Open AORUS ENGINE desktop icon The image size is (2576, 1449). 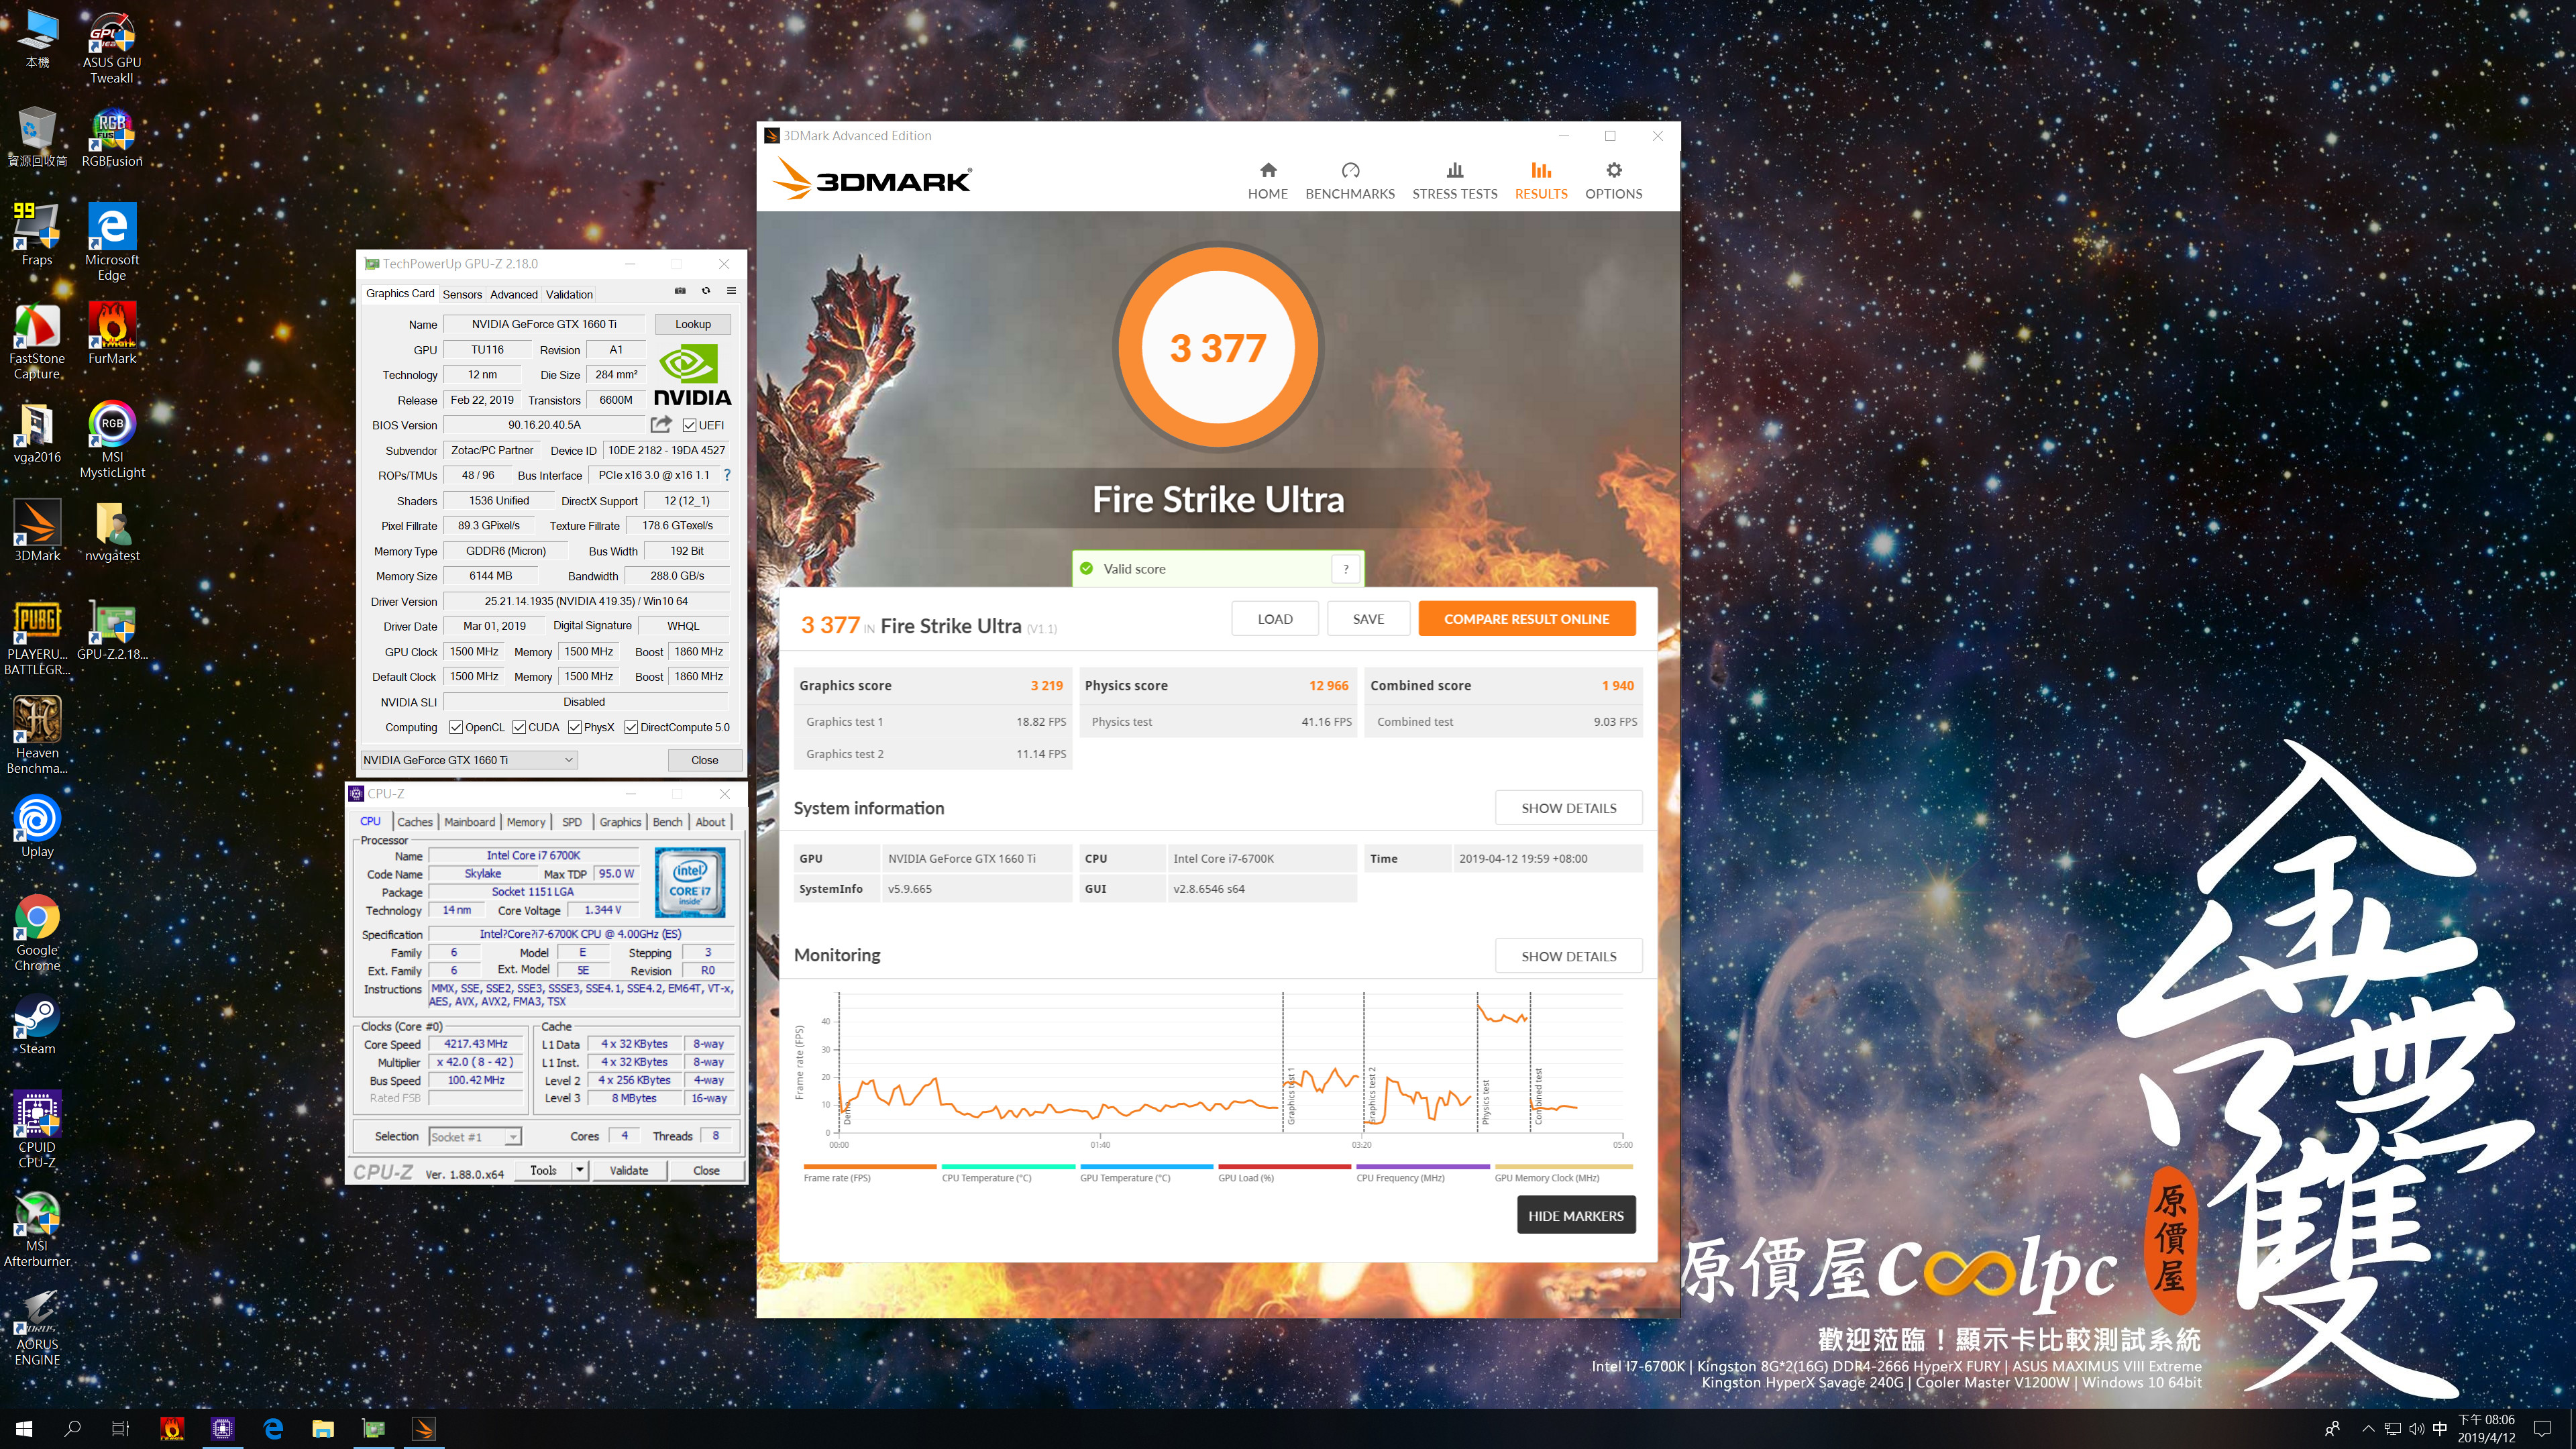(x=37, y=1328)
